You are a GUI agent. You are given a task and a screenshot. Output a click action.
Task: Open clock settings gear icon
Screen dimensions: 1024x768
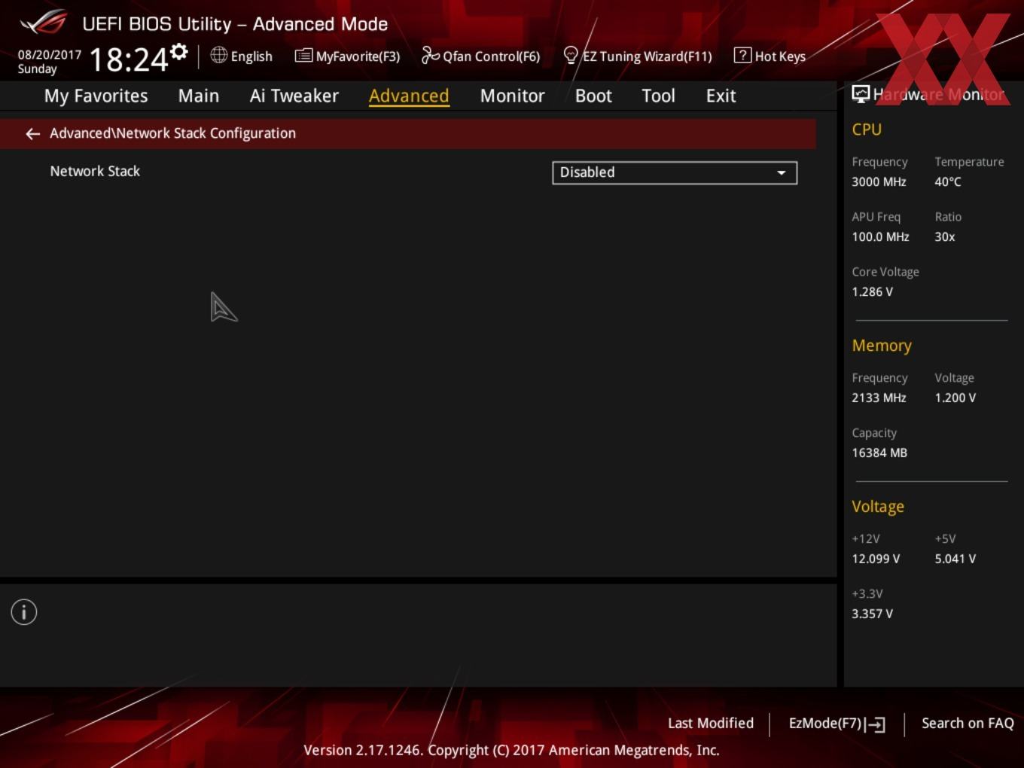(179, 52)
